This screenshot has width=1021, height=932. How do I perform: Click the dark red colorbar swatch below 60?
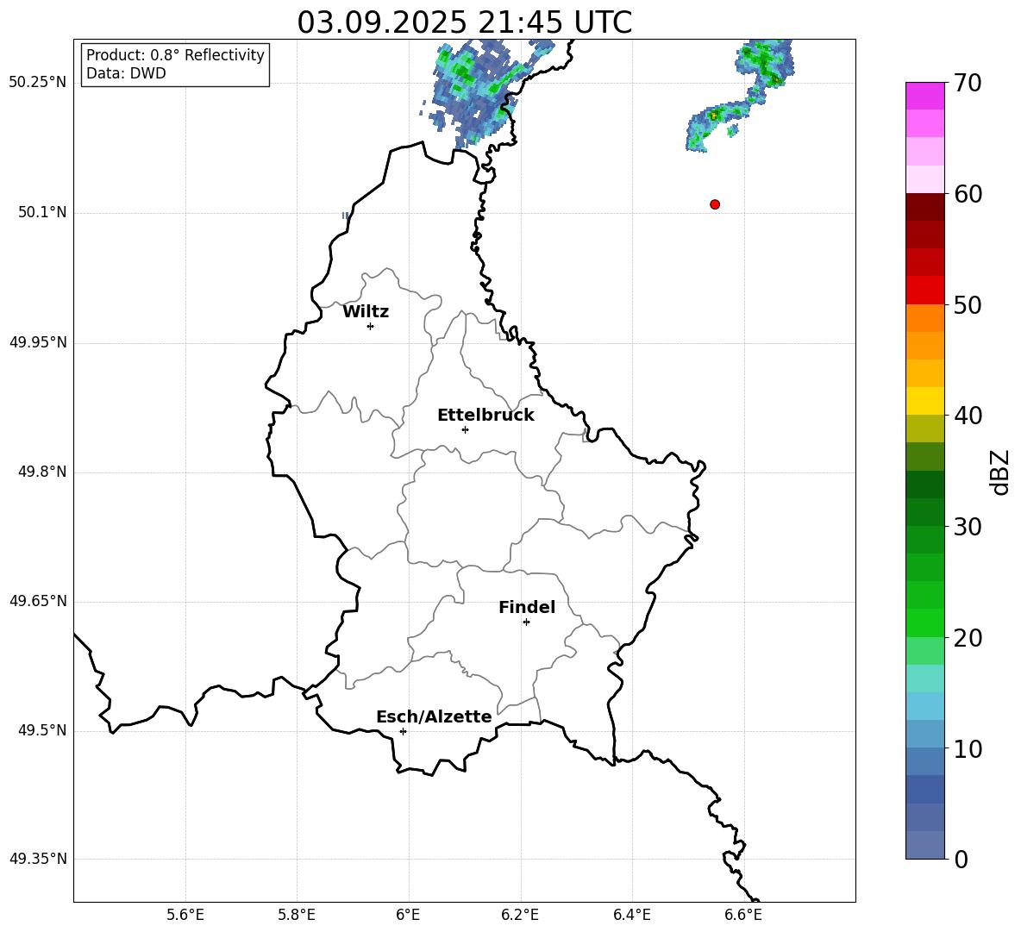coord(924,207)
